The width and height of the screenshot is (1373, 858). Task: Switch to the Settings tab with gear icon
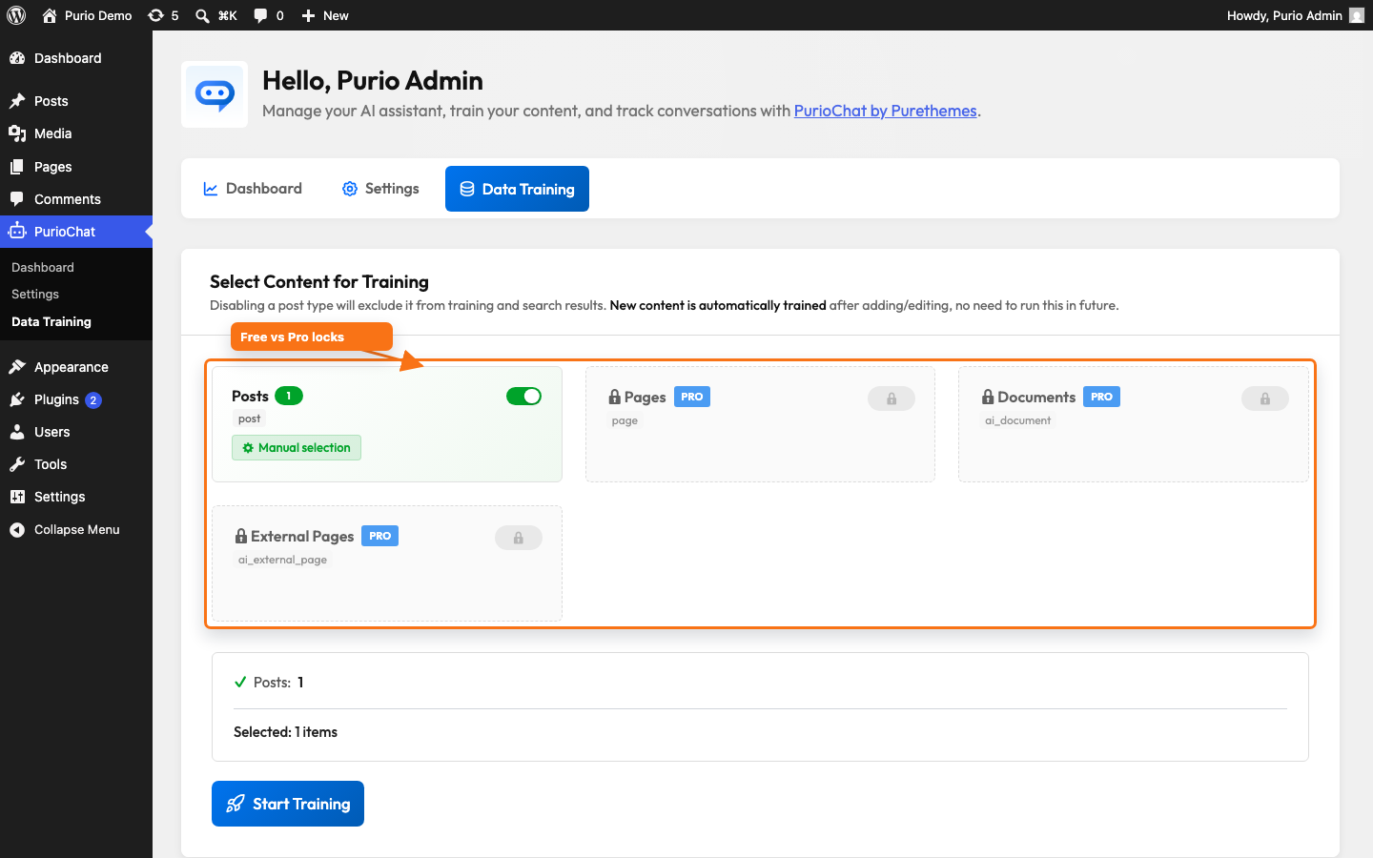pyautogui.click(x=380, y=189)
